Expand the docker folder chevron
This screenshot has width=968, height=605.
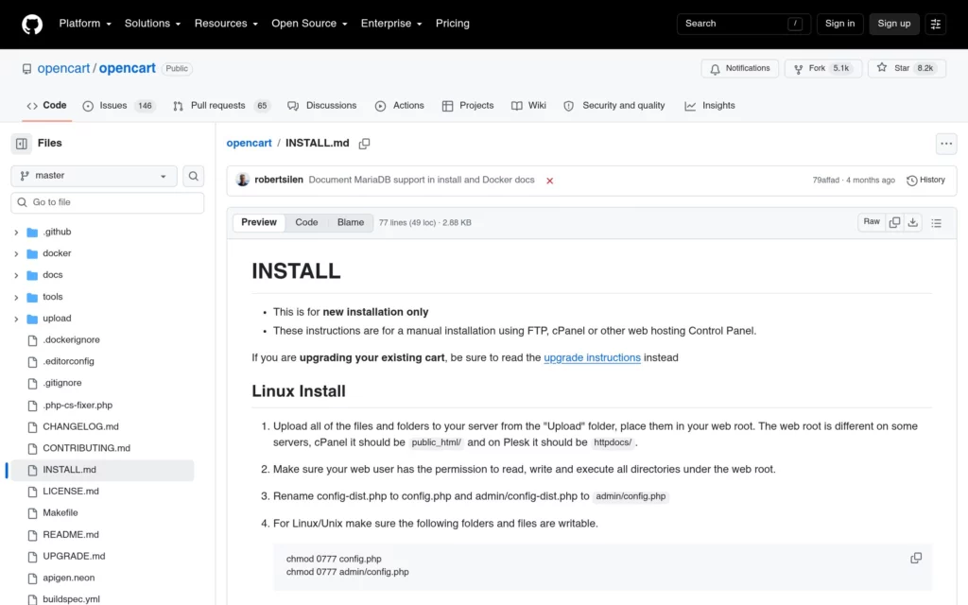16,254
